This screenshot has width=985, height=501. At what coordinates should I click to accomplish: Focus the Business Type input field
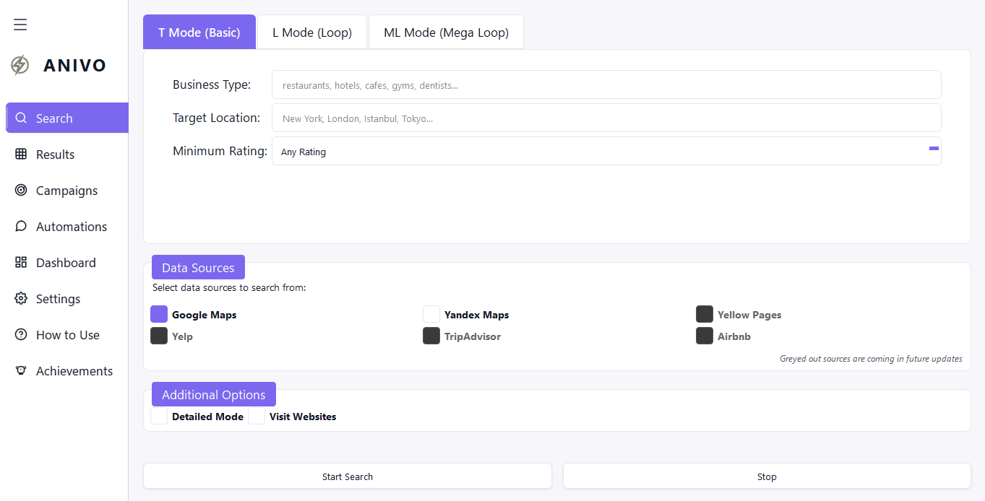tap(606, 84)
